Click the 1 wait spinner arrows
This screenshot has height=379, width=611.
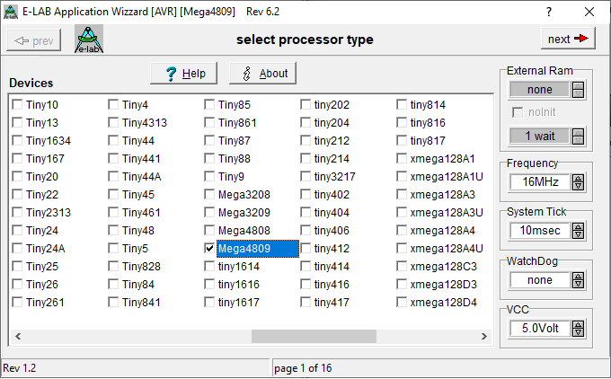point(578,137)
